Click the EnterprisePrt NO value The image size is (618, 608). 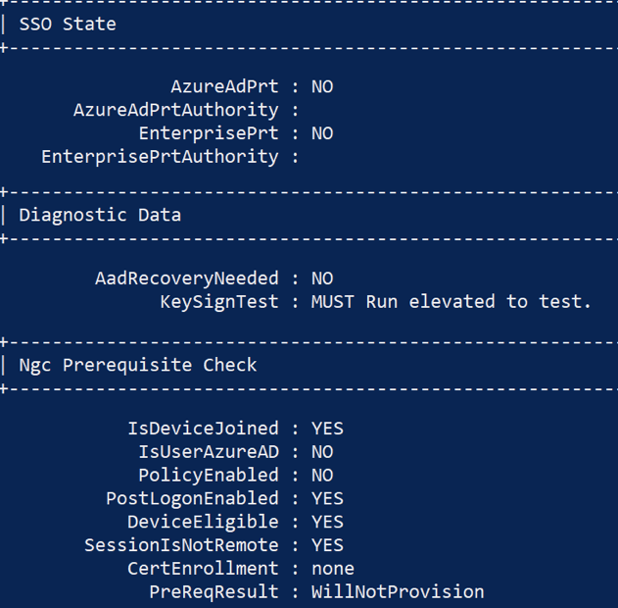[x=322, y=133]
